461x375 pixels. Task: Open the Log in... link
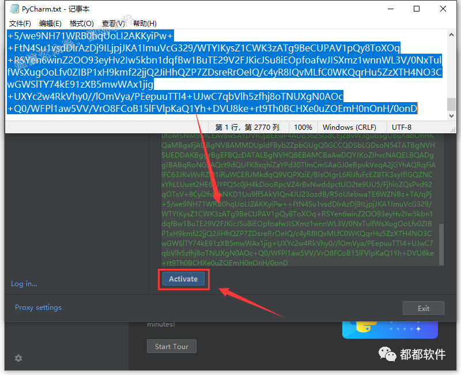pos(24,284)
